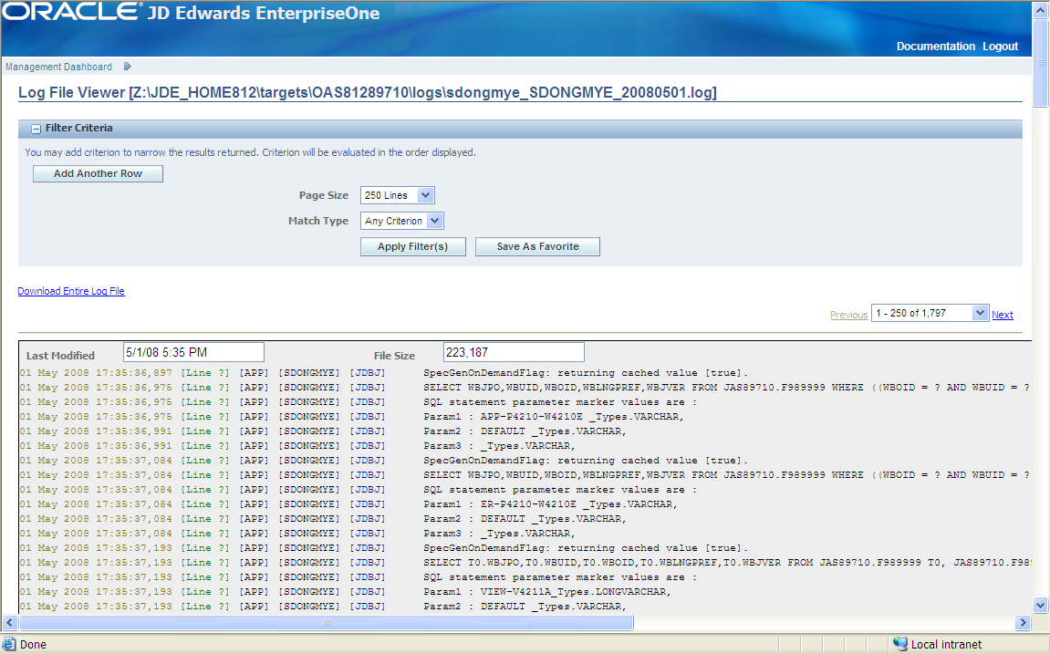Click the horizontal scrollbar thumb
The width and height of the screenshot is (1050, 654).
(326, 623)
